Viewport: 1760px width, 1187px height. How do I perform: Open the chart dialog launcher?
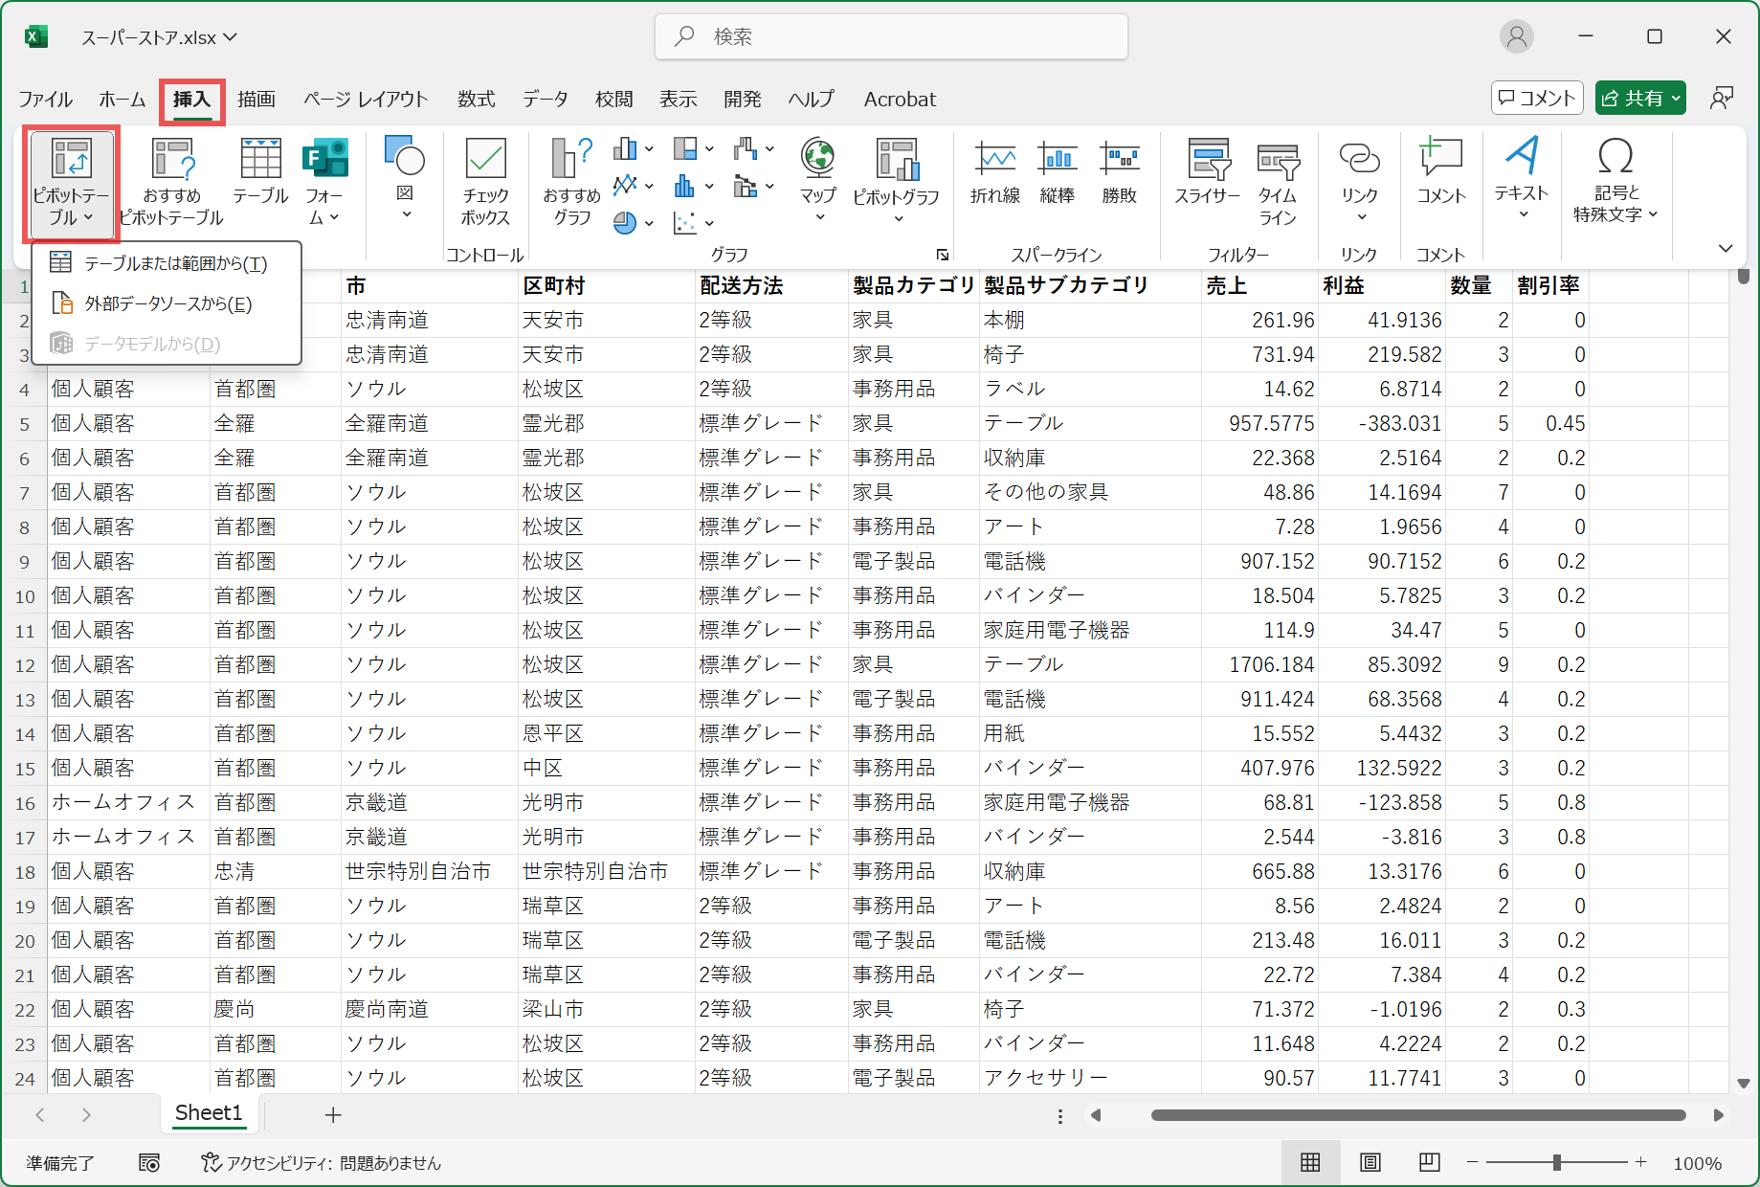point(943,255)
